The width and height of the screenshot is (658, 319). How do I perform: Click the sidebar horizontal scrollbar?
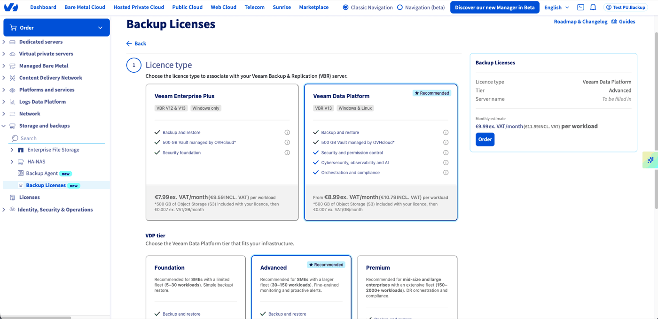pos(36,318)
